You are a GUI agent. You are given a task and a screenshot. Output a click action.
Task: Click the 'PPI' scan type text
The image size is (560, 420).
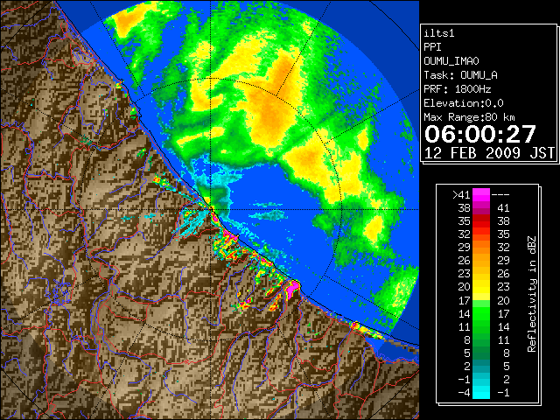pyautogui.click(x=432, y=47)
